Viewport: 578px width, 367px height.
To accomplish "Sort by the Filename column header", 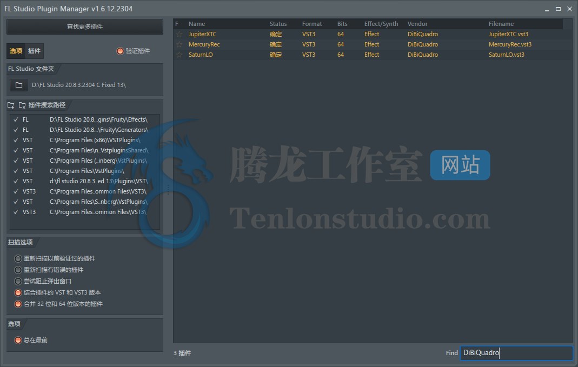I will [501, 24].
